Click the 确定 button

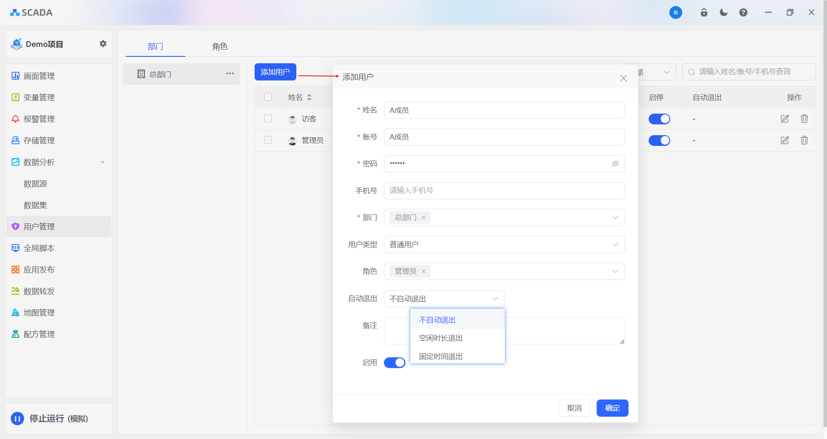[x=612, y=408]
